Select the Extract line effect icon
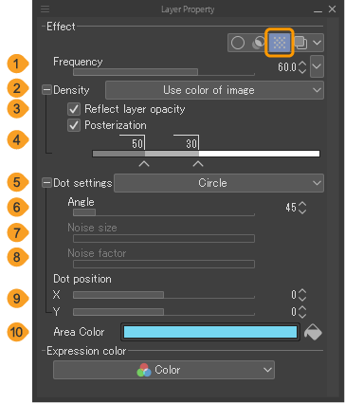 pos(259,43)
